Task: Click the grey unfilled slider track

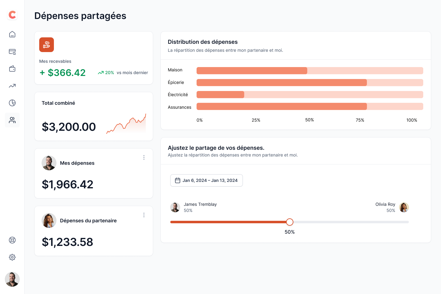Action: [351, 222]
